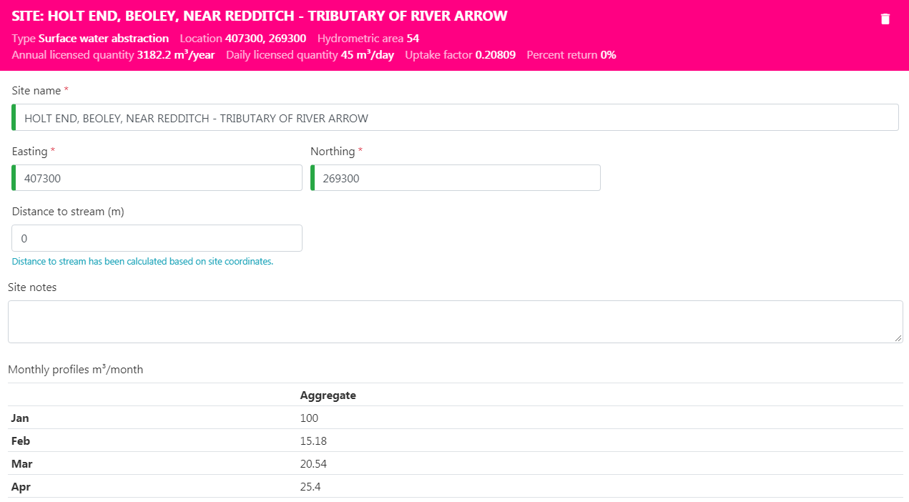The width and height of the screenshot is (909, 502).
Task: Select the Northing input field
Action: [456, 178]
